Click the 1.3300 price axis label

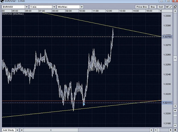pyautogui.click(x=167, y=16)
